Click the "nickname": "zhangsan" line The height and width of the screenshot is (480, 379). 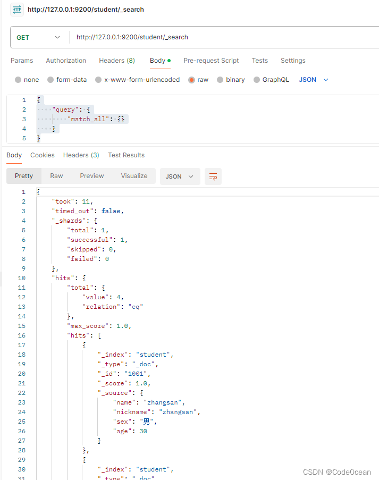tap(157, 412)
